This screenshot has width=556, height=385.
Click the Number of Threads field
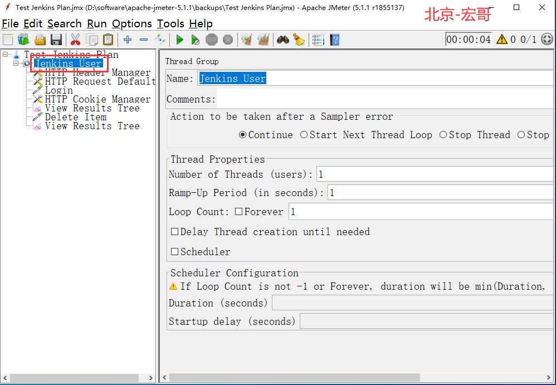[x=436, y=174]
